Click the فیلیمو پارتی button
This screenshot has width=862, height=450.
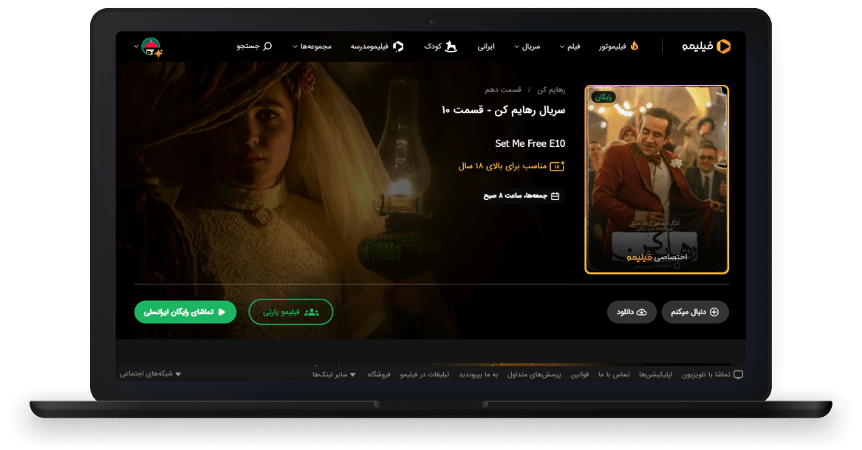point(291,312)
